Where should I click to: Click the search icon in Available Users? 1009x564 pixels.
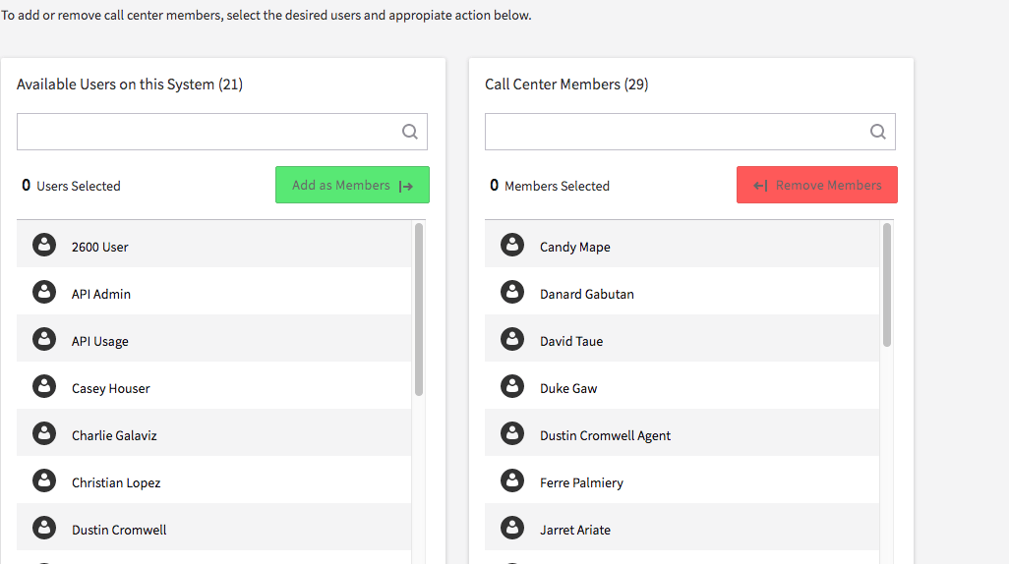click(410, 132)
